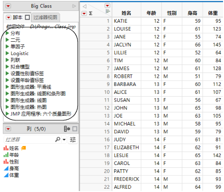Click the KATIE name cell

[x=127, y=21]
